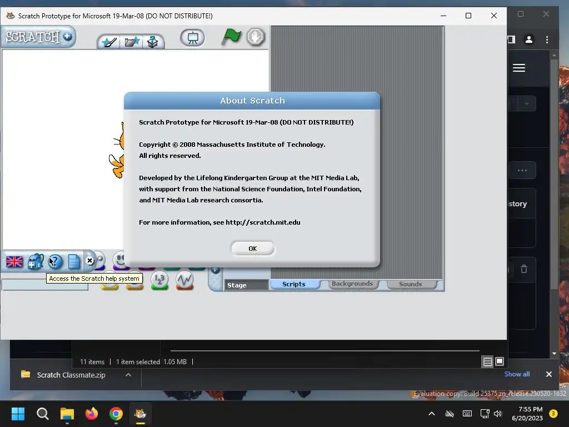Viewport: 569px width, 427px height.
Task: Click Scratch Classmate.zip in downloads bar
Action: pyautogui.click(x=71, y=375)
